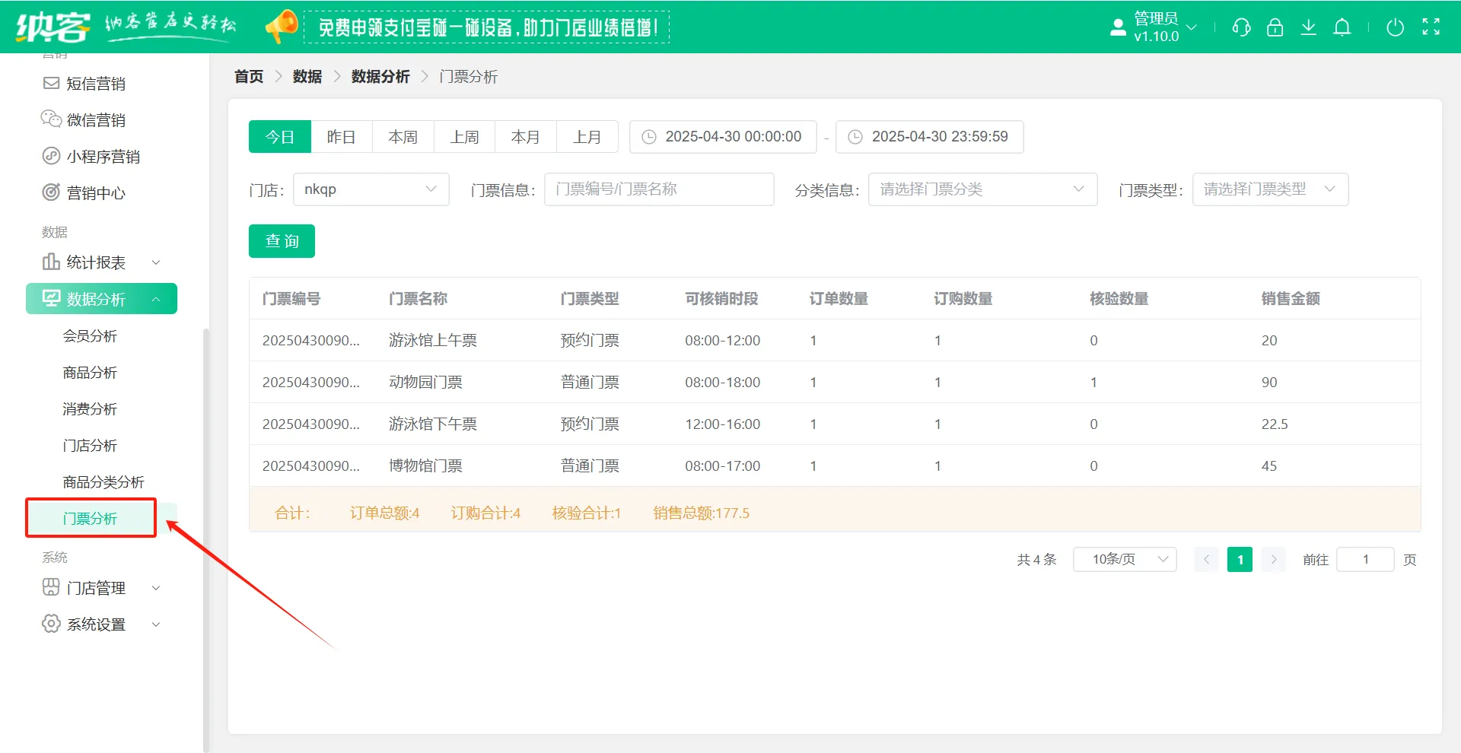The height and width of the screenshot is (753, 1461).
Task: Click the 门店管理 store icon
Action: [x=51, y=587]
